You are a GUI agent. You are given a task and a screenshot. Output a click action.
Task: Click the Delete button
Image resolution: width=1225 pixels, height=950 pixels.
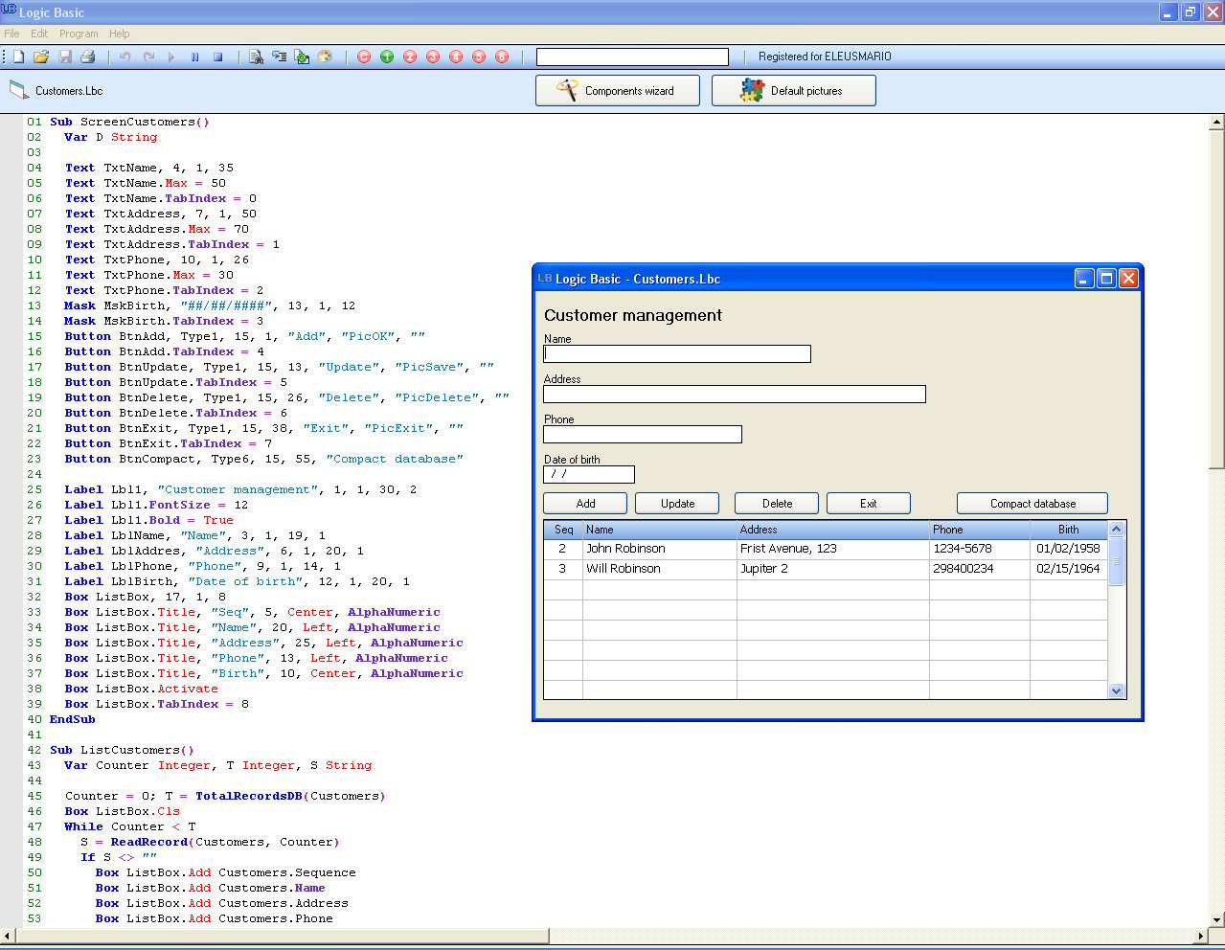[777, 504]
